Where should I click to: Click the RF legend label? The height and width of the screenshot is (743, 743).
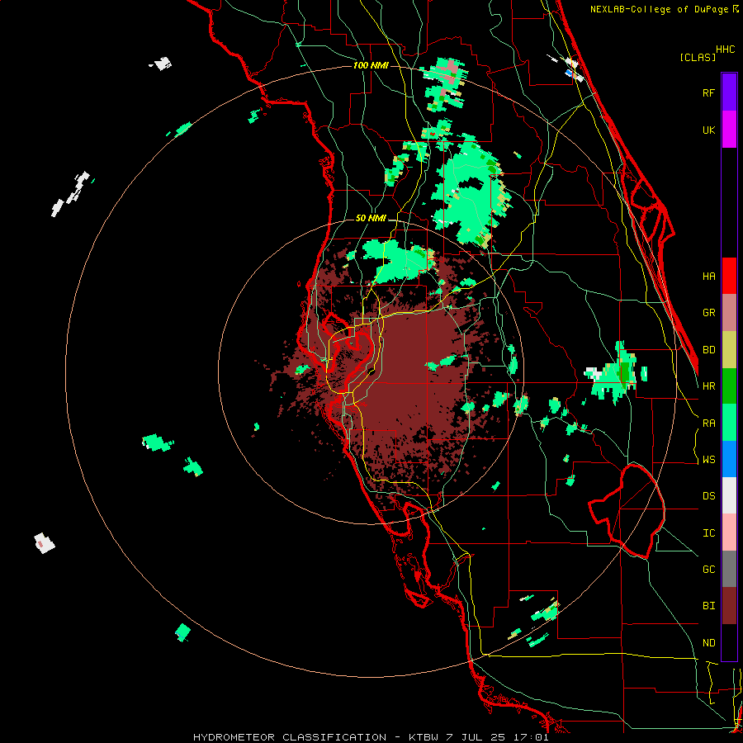708,92
